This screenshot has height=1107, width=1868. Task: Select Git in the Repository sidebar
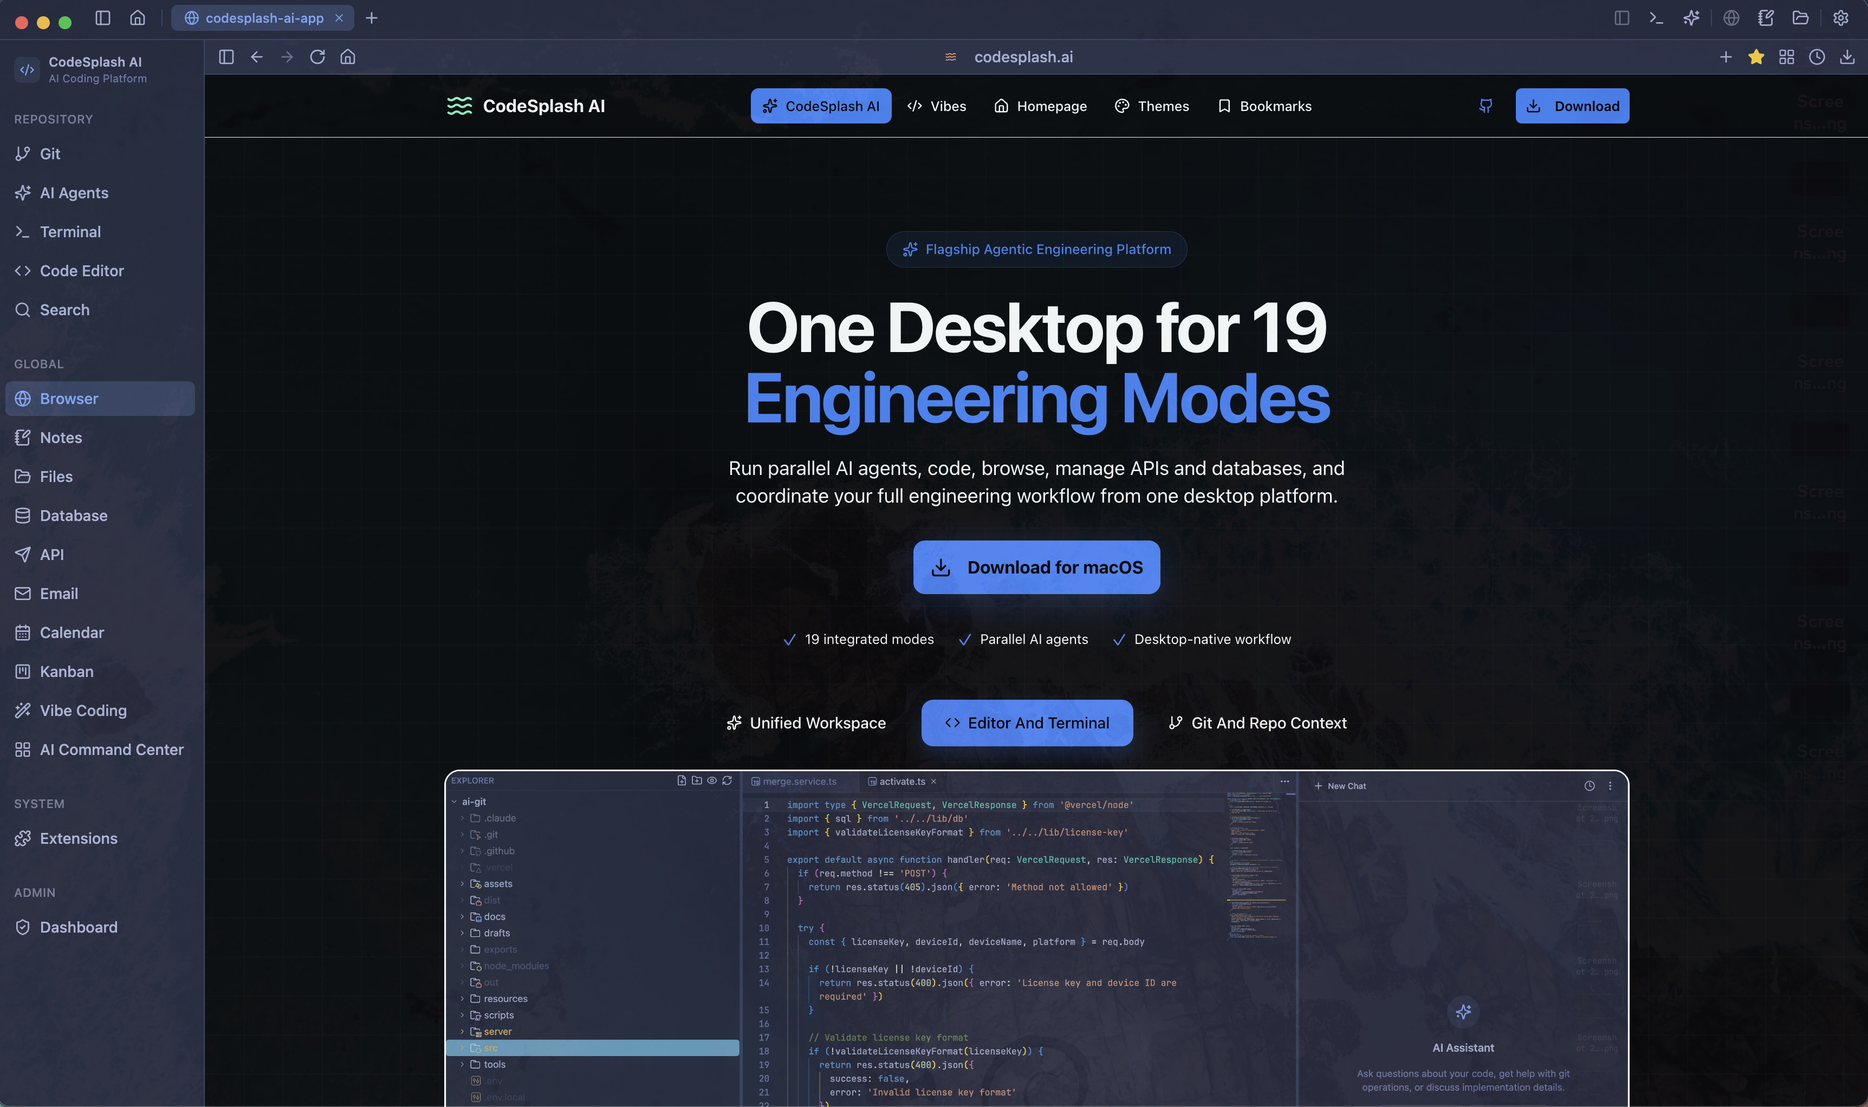(x=51, y=154)
